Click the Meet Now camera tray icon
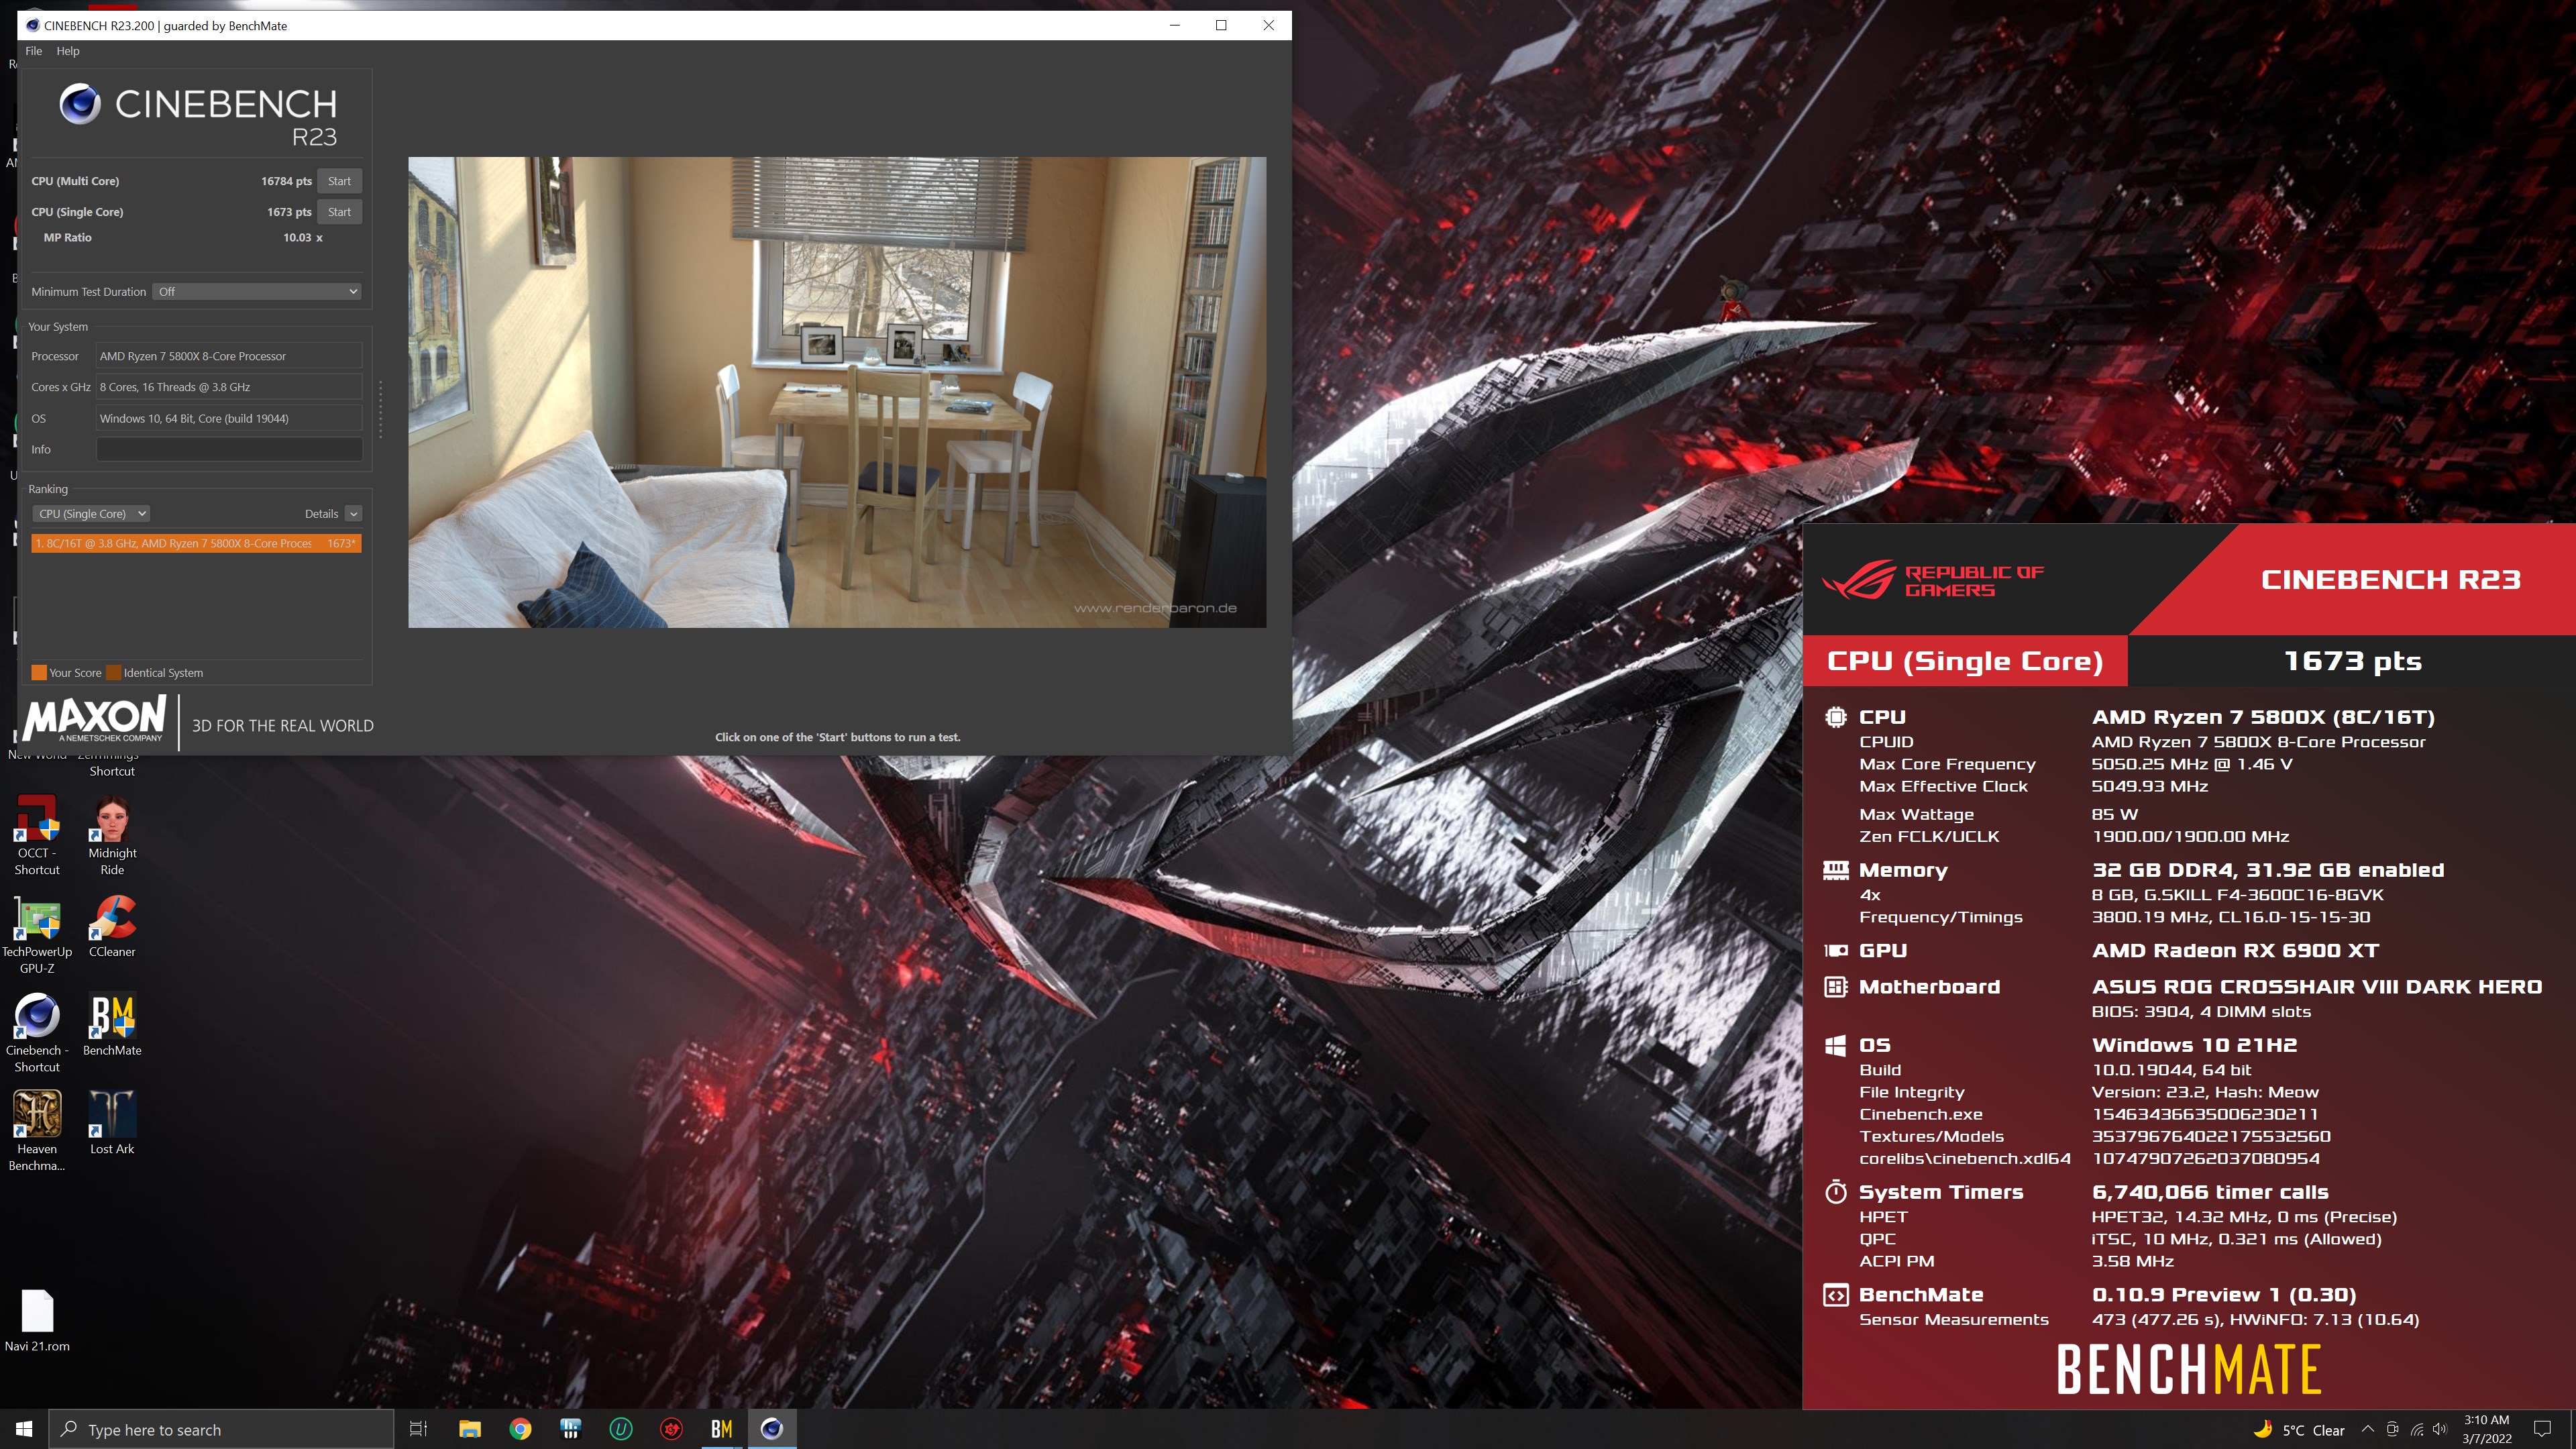 (x=2392, y=1429)
